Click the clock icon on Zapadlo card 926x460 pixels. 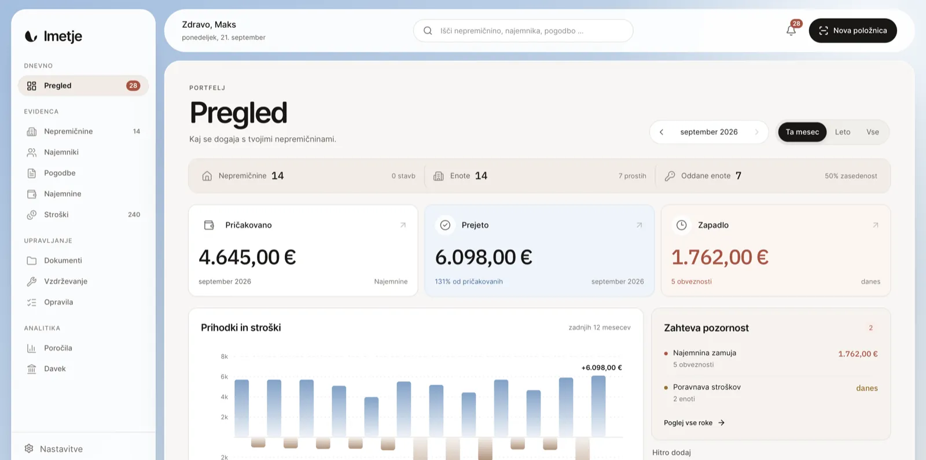682,225
